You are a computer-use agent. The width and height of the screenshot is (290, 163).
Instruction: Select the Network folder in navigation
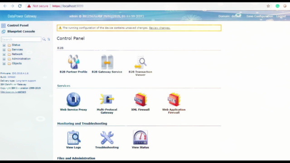17,54
